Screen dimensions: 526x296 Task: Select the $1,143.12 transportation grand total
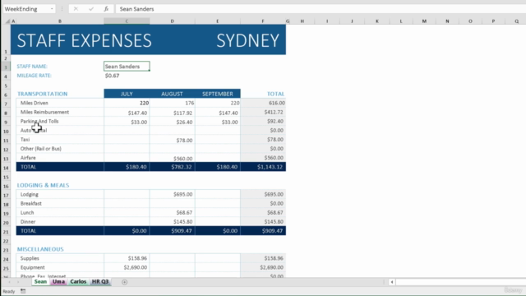(x=263, y=167)
